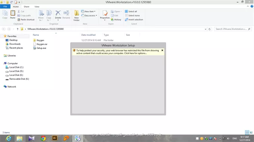254x142 pixels.
Task: Click Paste shortcut in the ribbon
Action: coord(26,19)
